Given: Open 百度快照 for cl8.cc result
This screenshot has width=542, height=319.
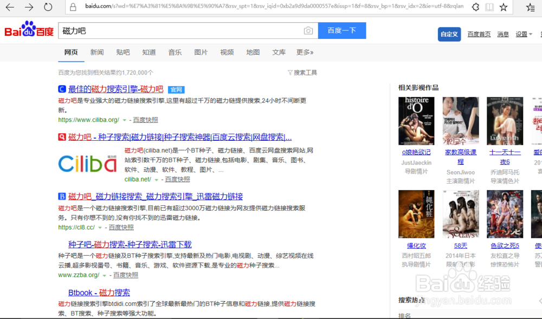Looking at the screenshot, I should click(121, 227).
